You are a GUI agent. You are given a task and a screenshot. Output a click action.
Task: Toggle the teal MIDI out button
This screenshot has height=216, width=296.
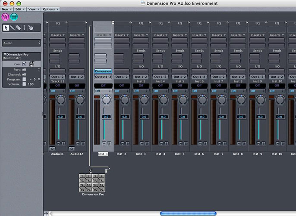[14, 17]
